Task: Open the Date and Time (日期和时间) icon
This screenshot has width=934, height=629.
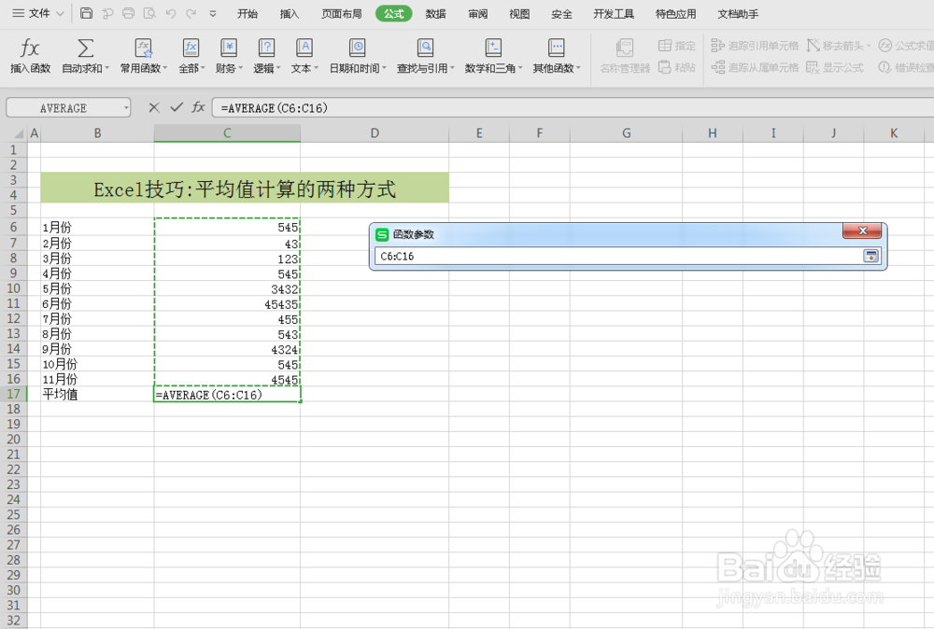Action: coord(358,48)
